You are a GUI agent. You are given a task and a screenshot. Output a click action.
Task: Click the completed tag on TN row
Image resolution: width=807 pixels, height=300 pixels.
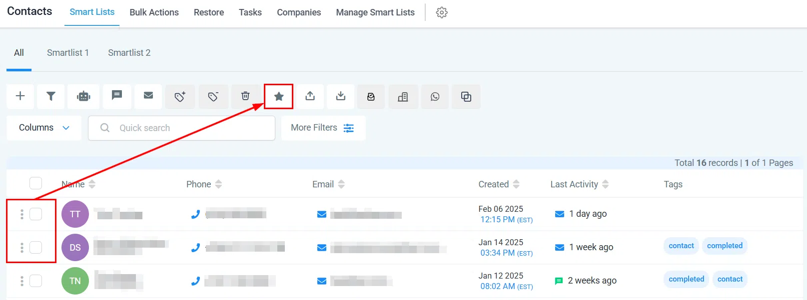[686, 279]
